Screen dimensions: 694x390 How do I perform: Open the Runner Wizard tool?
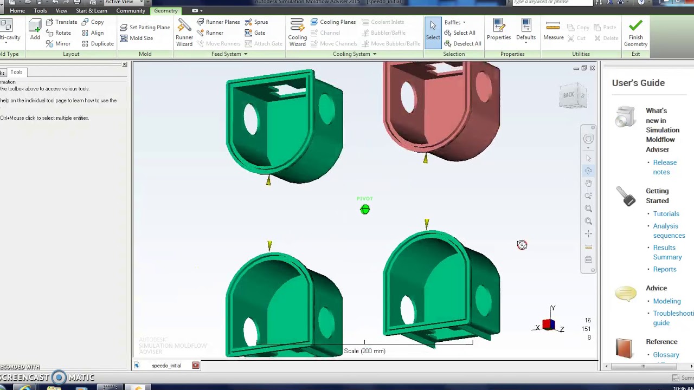tap(184, 32)
